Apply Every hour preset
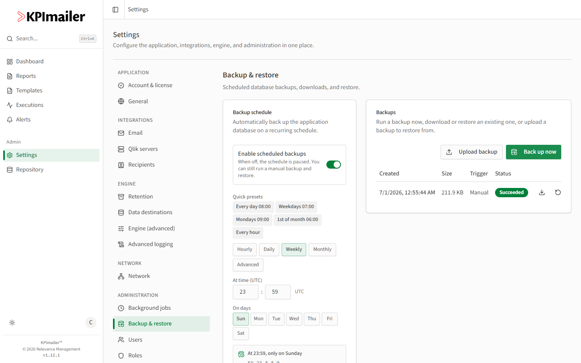 (248, 233)
